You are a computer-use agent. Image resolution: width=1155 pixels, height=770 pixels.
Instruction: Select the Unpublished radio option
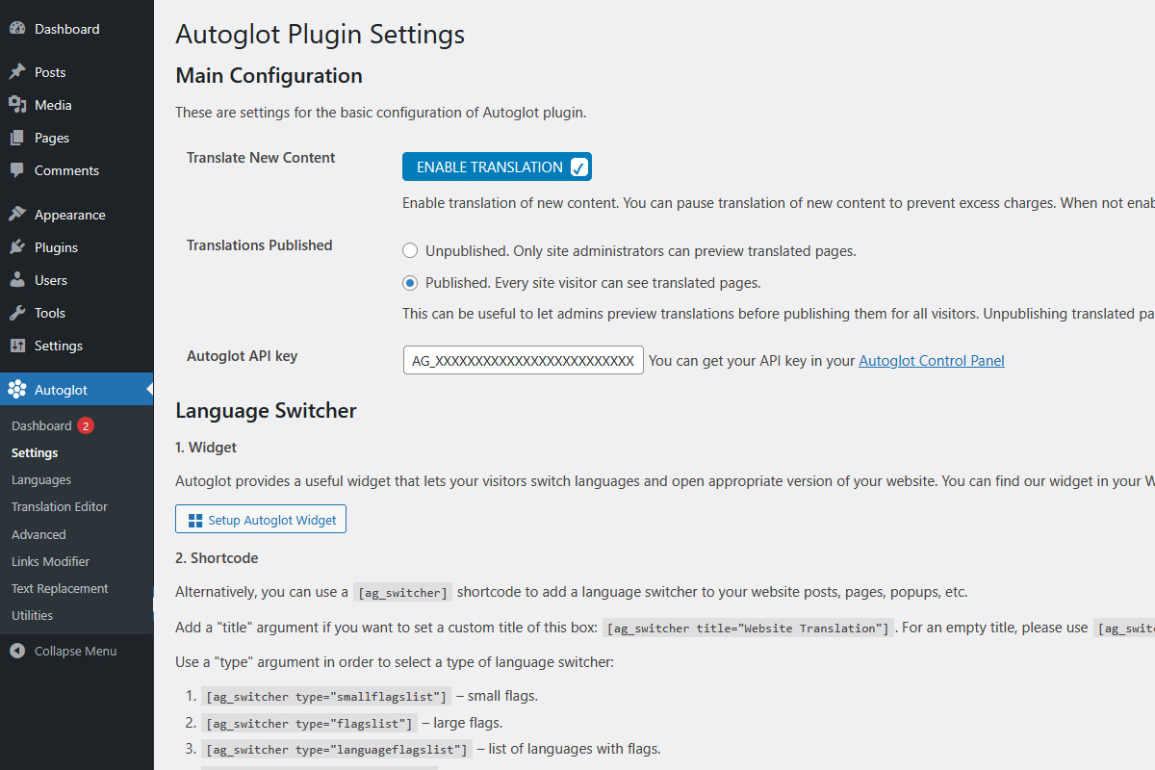410,251
